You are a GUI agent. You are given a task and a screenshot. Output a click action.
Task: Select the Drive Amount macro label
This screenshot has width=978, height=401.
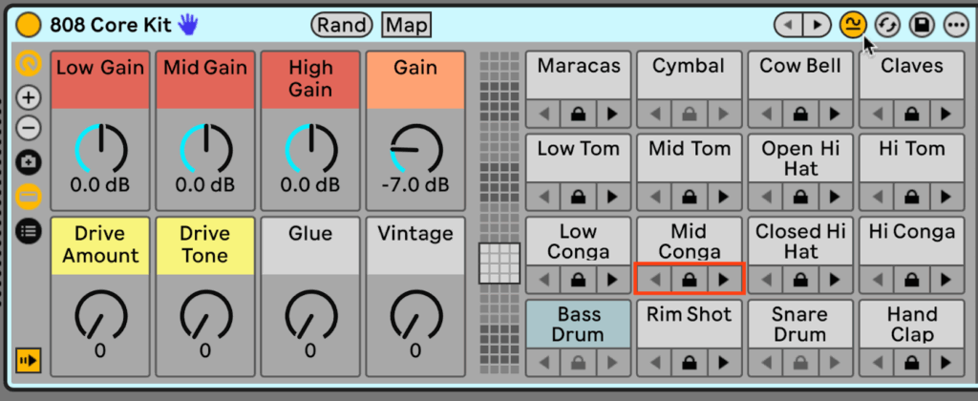click(x=100, y=245)
